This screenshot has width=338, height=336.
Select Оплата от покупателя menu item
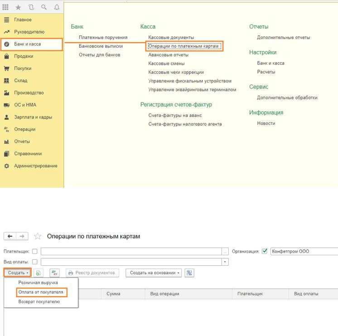pos(40,292)
